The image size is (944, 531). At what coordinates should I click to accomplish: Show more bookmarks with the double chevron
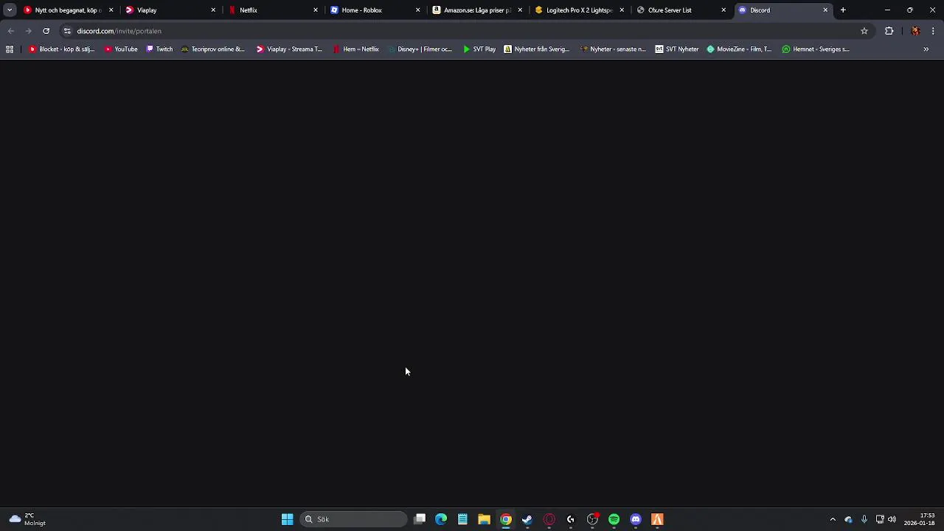tap(926, 49)
